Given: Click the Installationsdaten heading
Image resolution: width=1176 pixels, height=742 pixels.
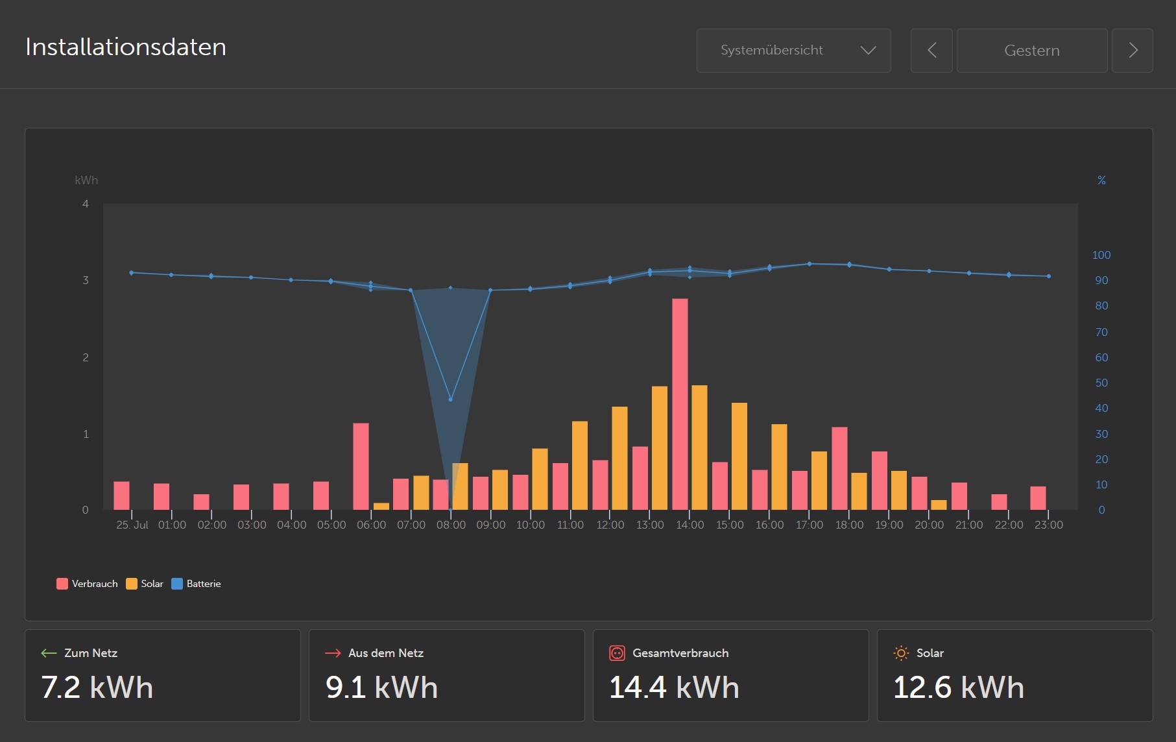Looking at the screenshot, I should pos(126,47).
